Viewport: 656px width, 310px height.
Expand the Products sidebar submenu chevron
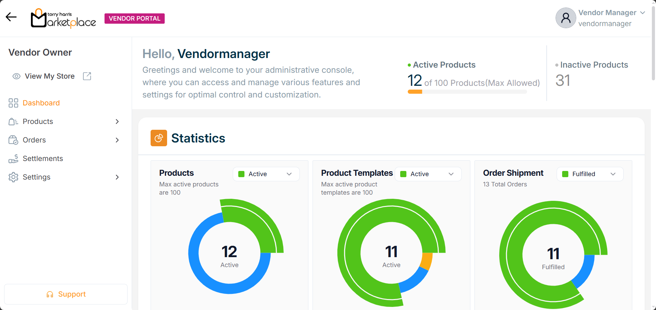(x=117, y=122)
